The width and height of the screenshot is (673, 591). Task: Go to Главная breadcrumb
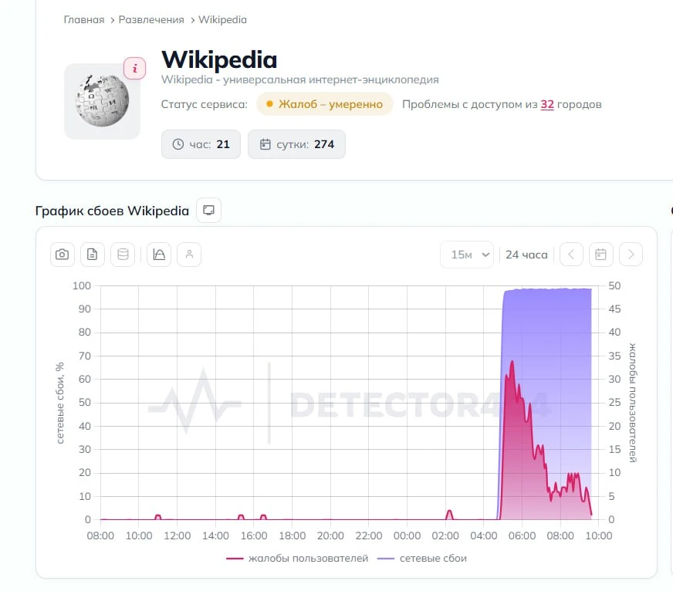click(x=84, y=20)
